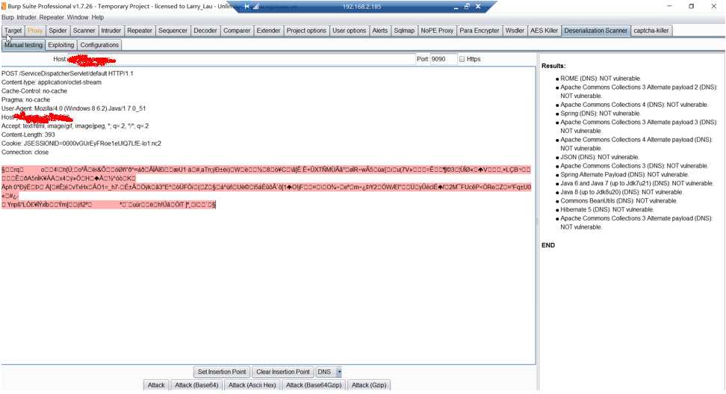Click the JSON (DNS) result line

[600, 157]
